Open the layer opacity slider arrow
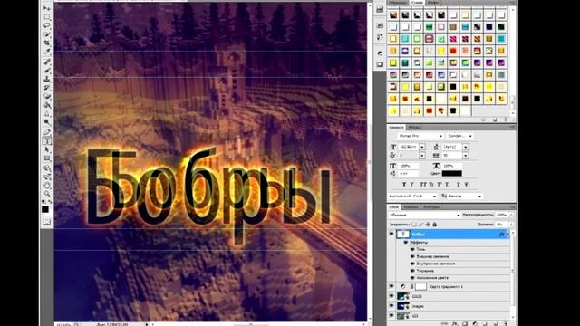Viewport: 580px width, 326px height. tap(511, 215)
